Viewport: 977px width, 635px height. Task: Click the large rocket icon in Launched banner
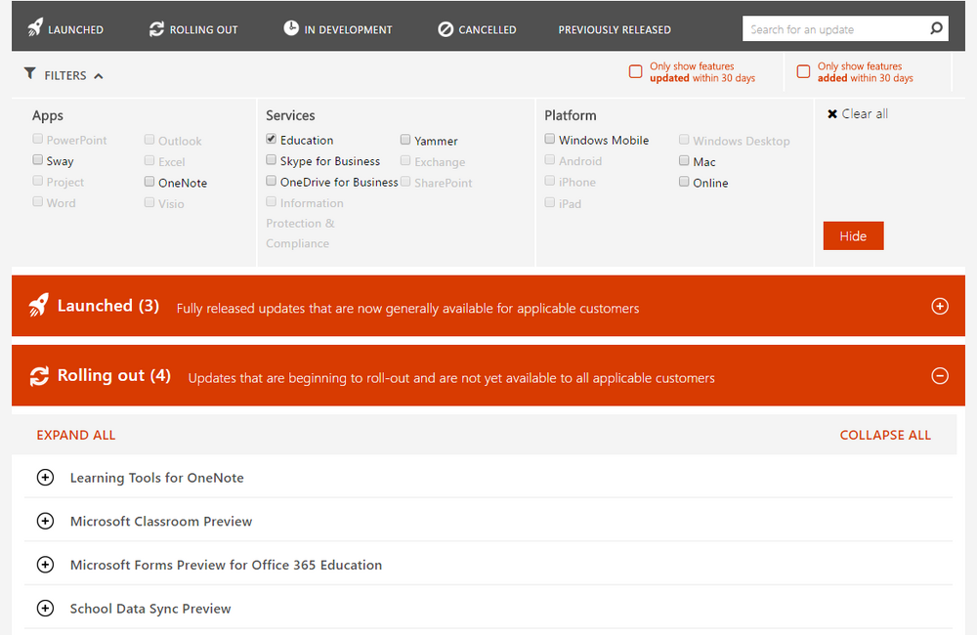[x=39, y=305]
